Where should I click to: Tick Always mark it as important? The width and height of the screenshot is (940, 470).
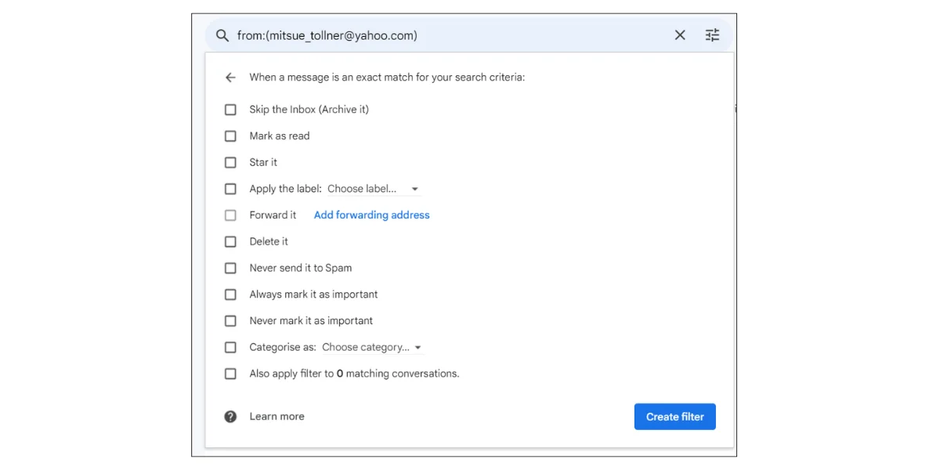pyautogui.click(x=230, y=295)
